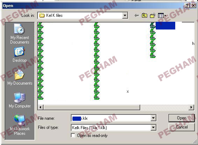Click the help question mark button

click(187, 5)
